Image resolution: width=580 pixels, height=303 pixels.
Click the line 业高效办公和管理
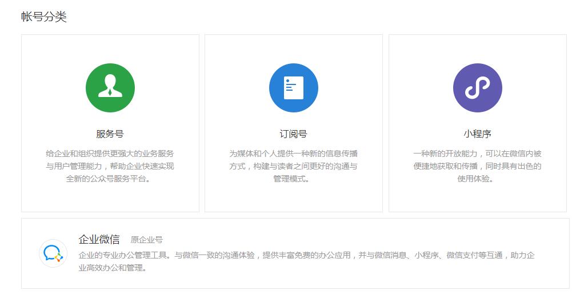[113, 268]
